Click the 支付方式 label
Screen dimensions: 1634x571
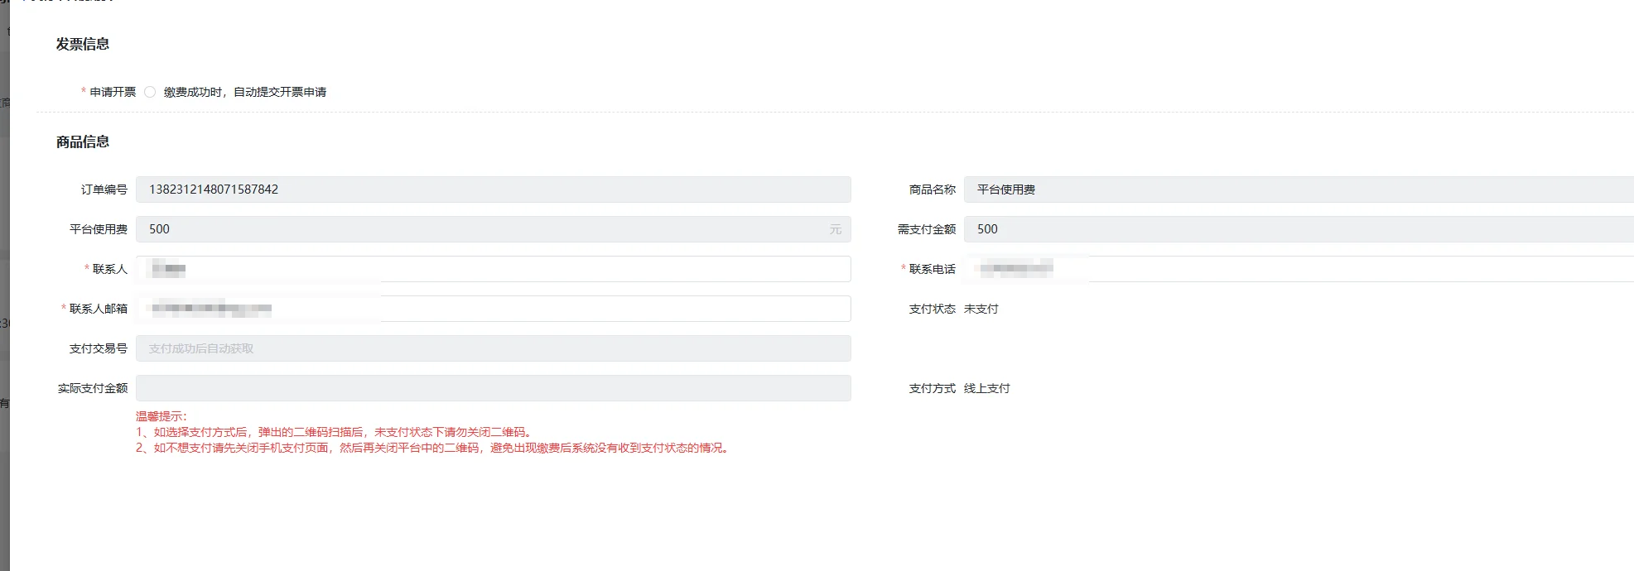pos(933,388)
